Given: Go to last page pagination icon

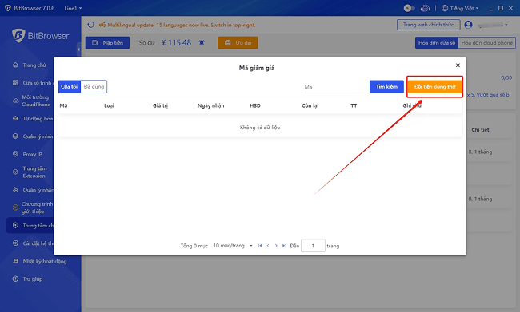Looking at the screenshot, I should pyautogui.click(x=284, y=246).
